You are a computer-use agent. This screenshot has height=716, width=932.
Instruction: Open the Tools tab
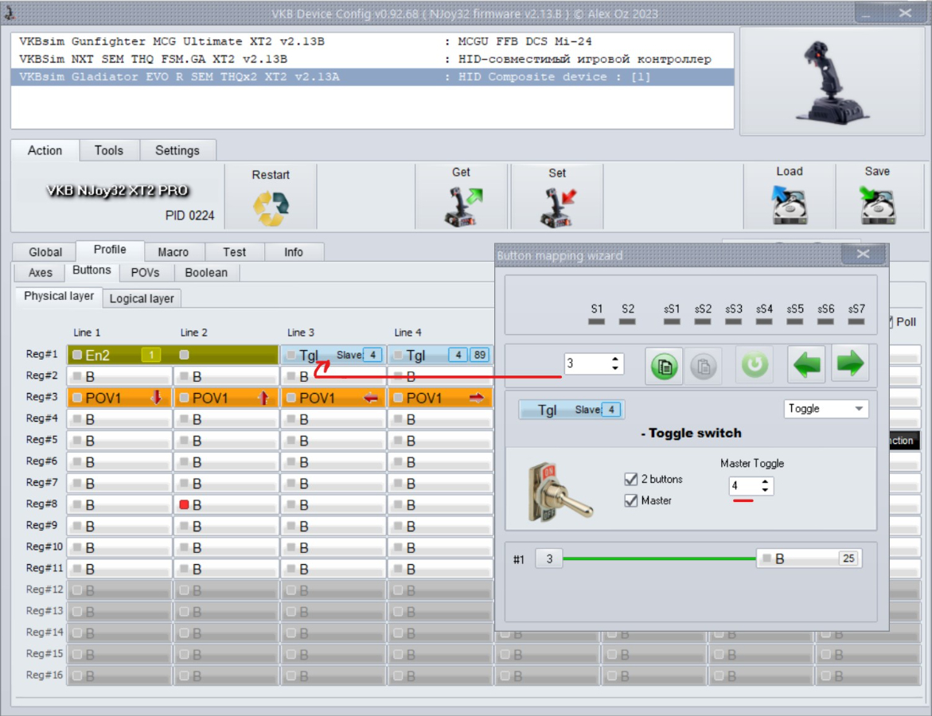tap(109, 150)
